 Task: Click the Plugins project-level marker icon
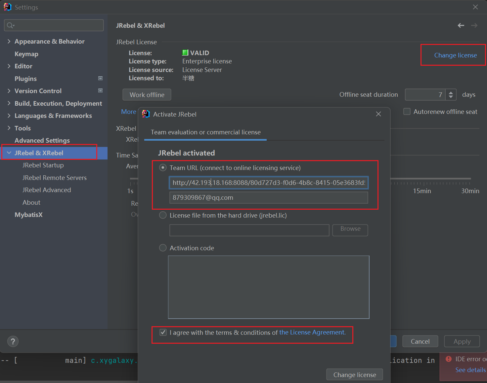point(100,78)
